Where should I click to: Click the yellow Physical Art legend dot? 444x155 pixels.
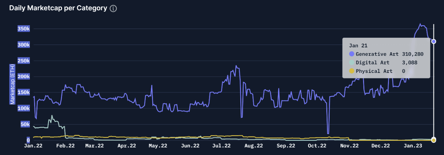352,71
